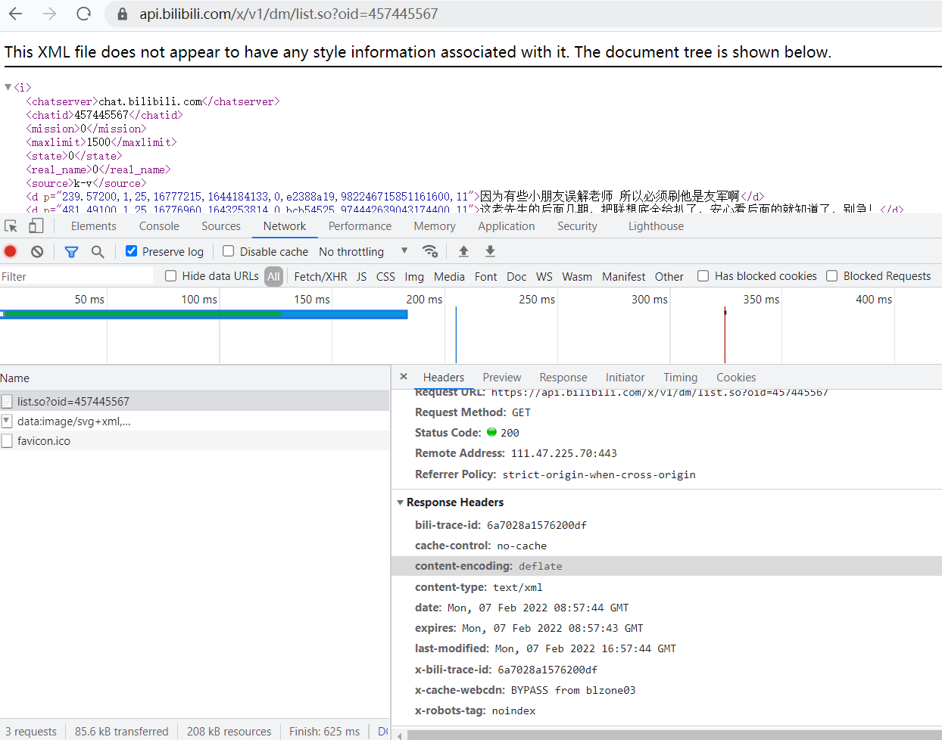Import HAR file with upload arrow
Screen dimensions: 942x740
point(463,251)
